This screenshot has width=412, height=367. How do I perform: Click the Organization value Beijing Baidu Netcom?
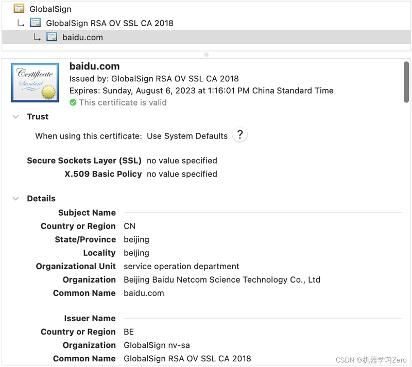tap(222, 280)
